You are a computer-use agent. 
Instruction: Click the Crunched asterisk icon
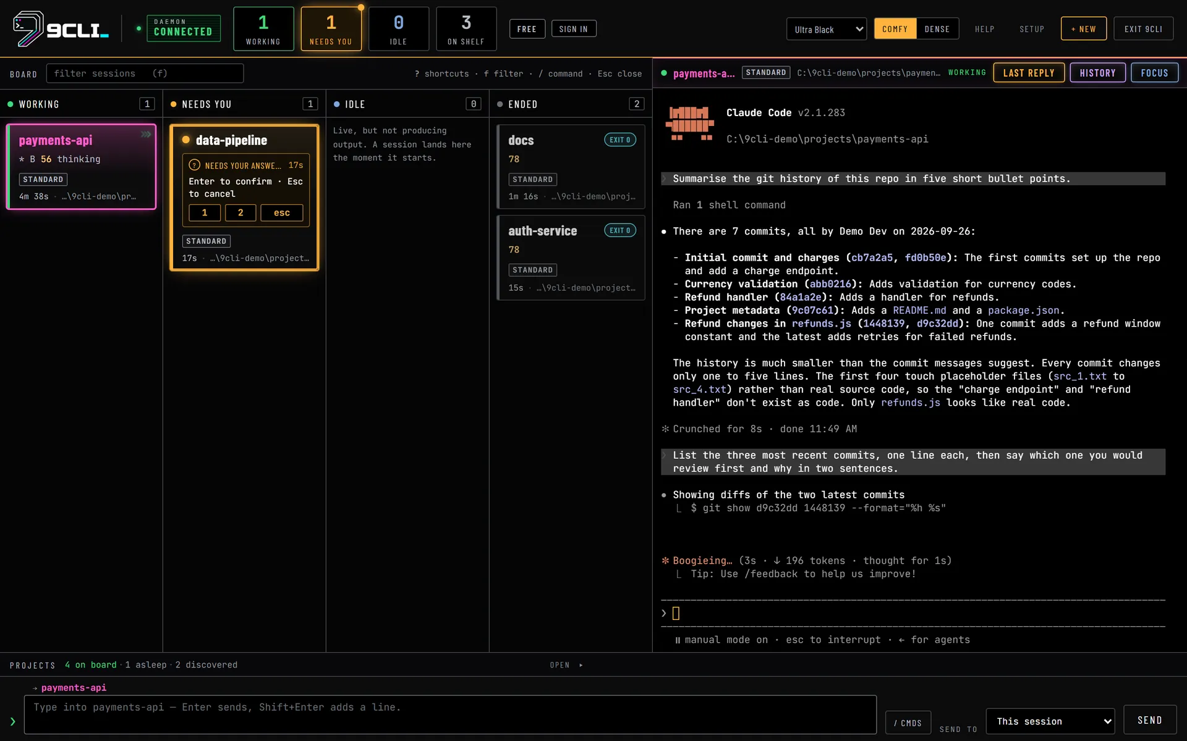665,429
